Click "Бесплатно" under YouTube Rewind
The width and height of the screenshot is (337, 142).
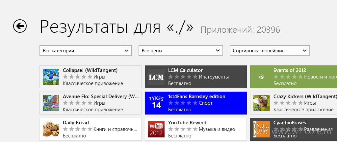click(x=180, y=135)
